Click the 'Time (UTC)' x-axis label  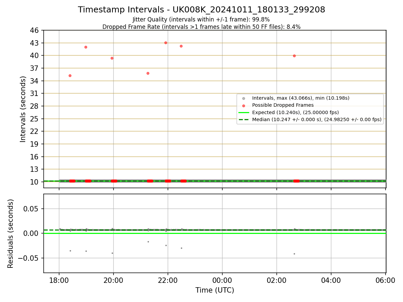pos(215,290)
